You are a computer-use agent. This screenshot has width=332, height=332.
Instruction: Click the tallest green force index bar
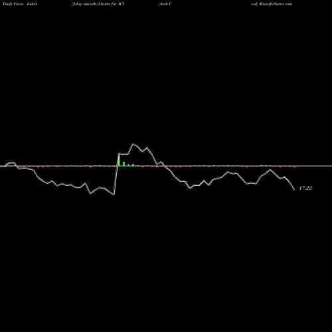point(119,160)
